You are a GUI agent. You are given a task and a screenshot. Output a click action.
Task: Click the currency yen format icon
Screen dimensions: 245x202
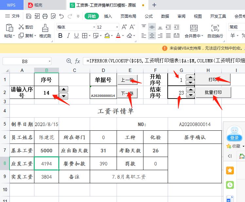pos(233,35)
